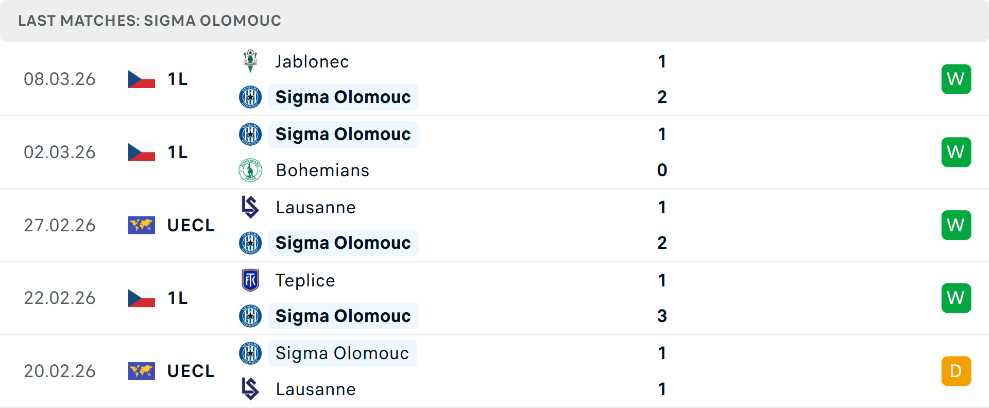Click the score 3 from the Teplice match

click(x=662, y=316)
